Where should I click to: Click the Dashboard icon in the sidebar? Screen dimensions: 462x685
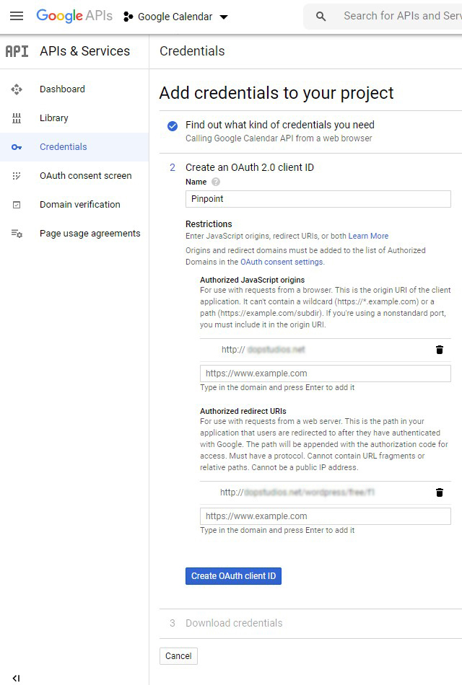coord(17,89)
